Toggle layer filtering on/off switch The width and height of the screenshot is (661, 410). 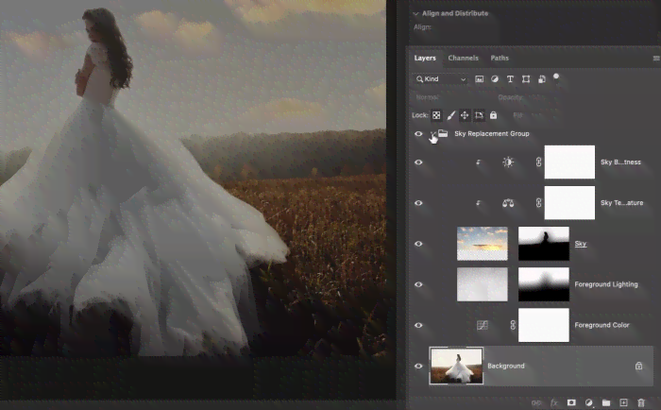click(556, 77)
